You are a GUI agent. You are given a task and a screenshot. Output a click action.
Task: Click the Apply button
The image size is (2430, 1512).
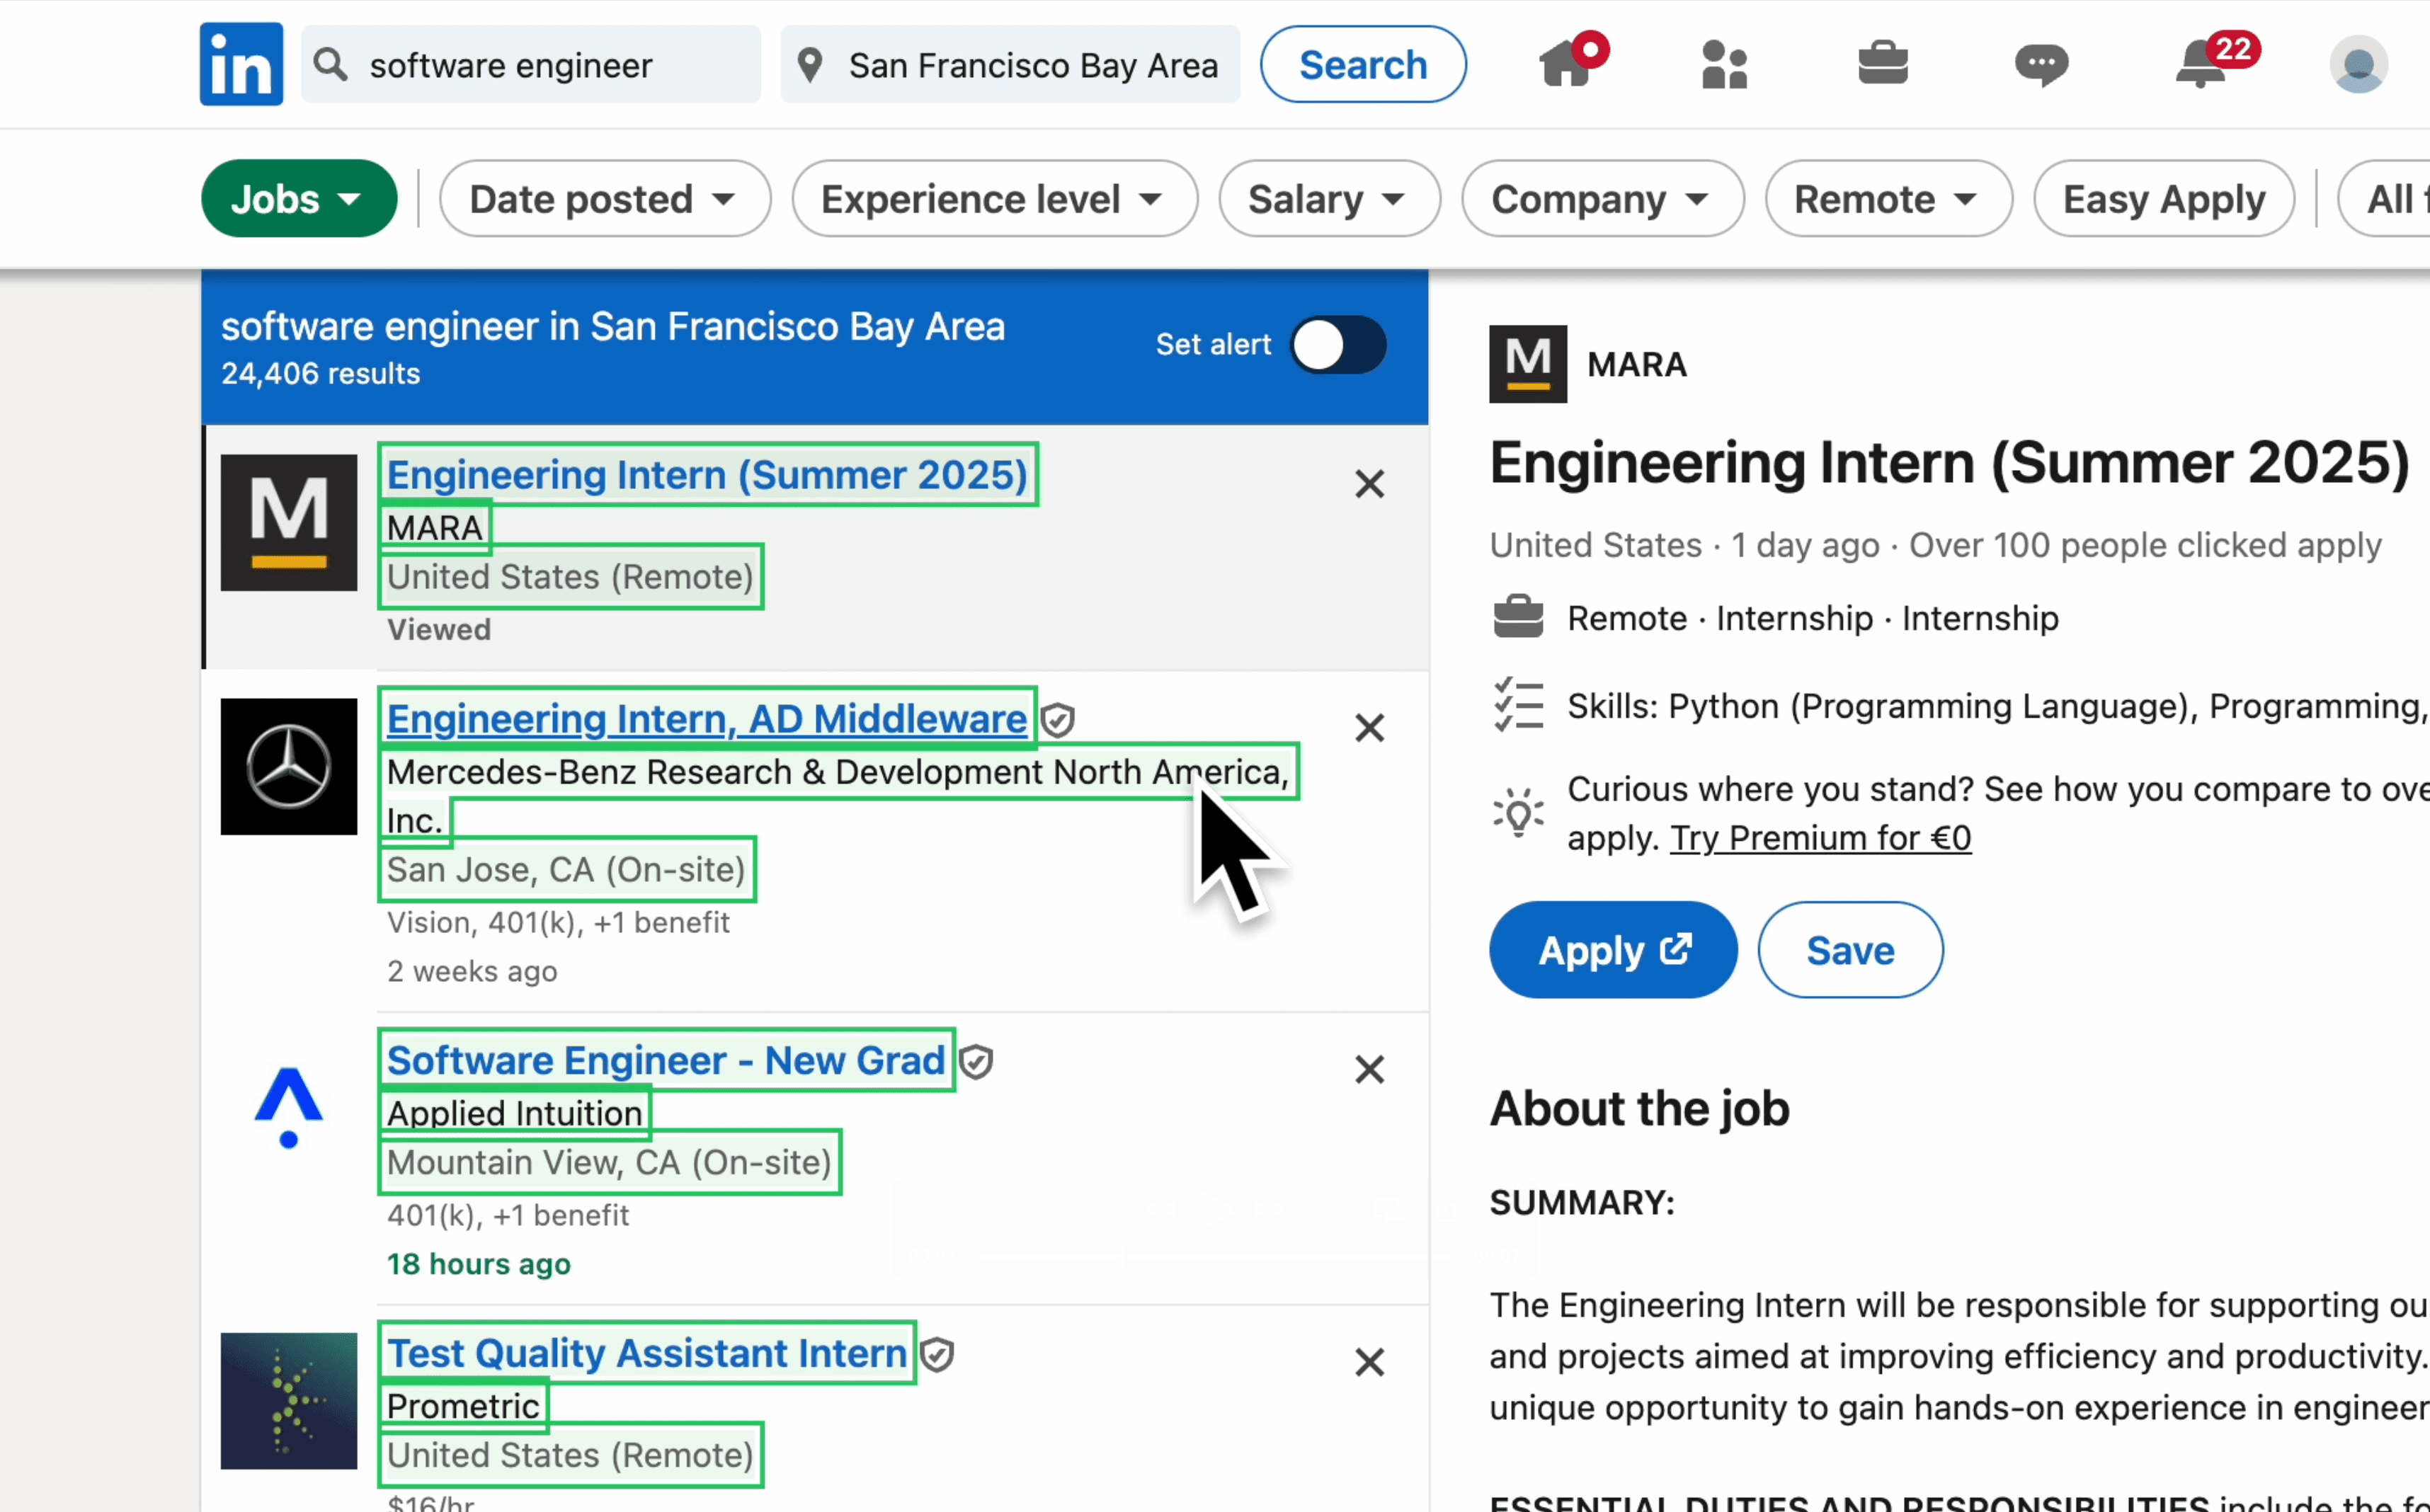pos(1613,950)
